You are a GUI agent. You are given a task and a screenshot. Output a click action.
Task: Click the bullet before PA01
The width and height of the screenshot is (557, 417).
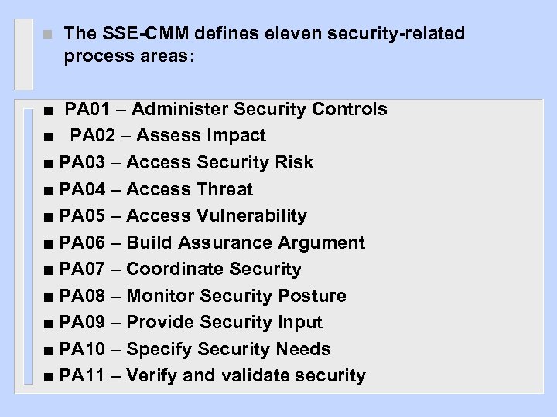(x=48, y=110)
